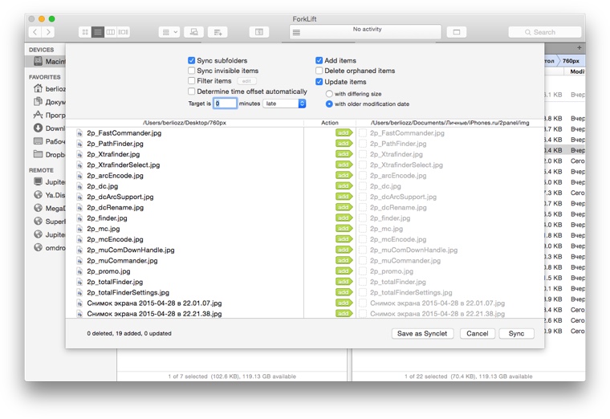Click the pane layout toolbar icon
The image size is (610, 419).
[457, 32]
